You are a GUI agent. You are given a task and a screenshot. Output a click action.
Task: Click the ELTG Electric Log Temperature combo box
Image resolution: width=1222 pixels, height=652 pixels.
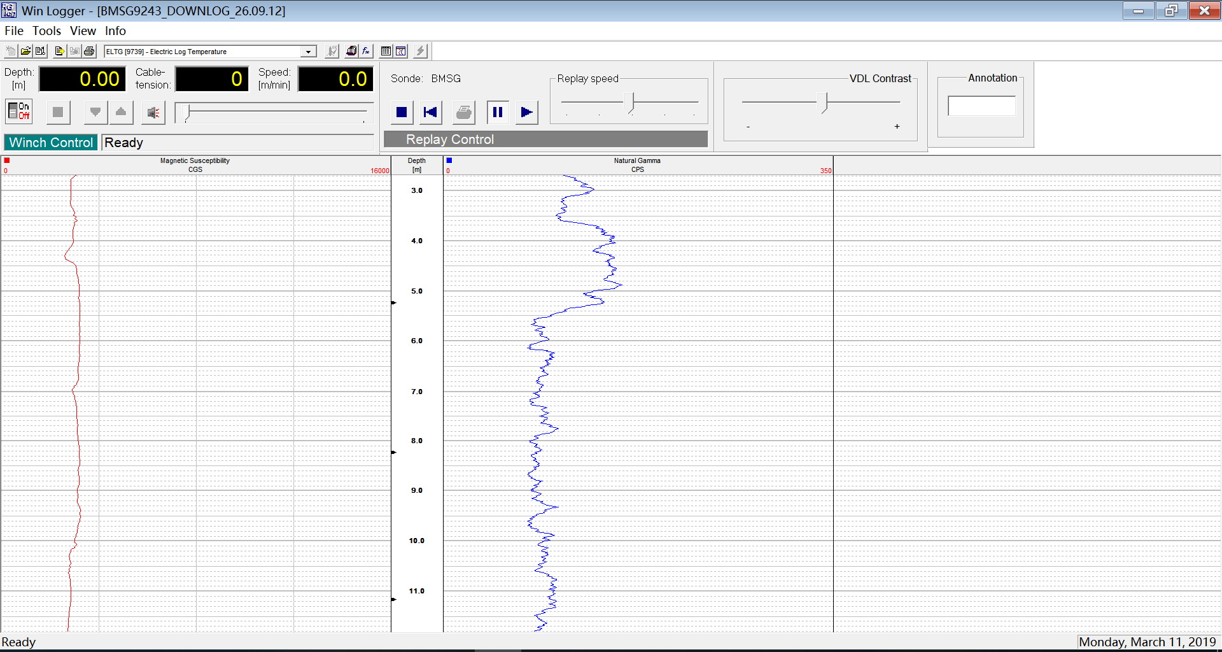tap(202, 52)
